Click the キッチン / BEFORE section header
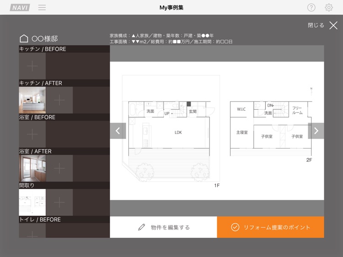The height and width of the screenshot is (257, 343). [x=64, y=49]
